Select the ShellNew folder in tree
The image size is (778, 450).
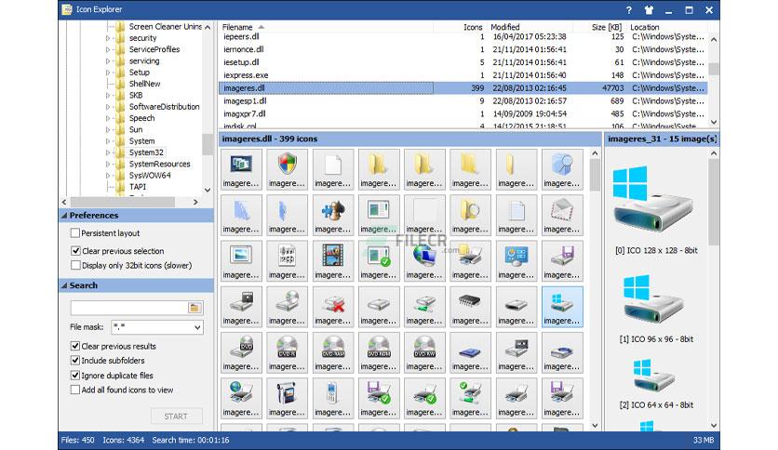coord(144,84)
